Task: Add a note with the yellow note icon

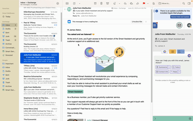Action: 172,52
